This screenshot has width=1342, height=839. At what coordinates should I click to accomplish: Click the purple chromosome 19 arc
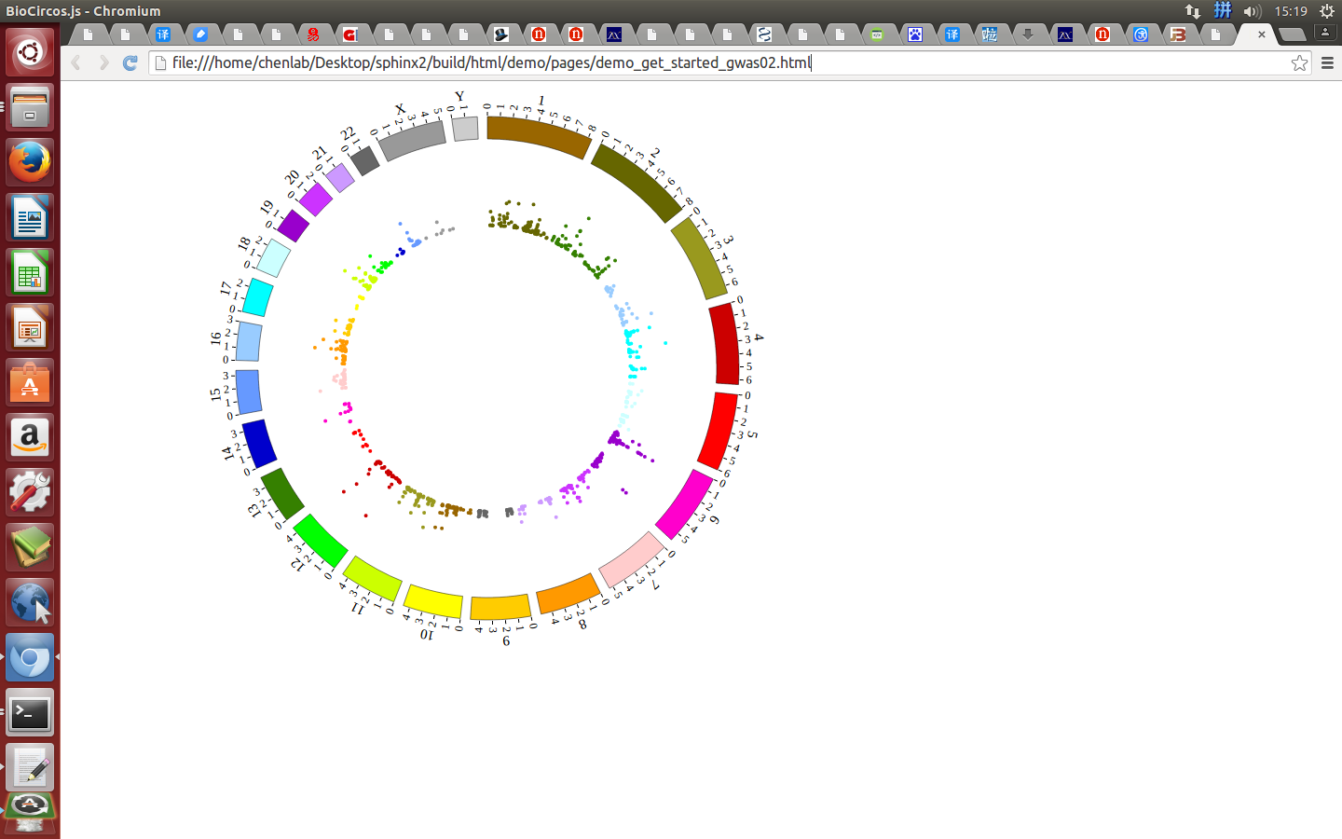pos(294,226)
